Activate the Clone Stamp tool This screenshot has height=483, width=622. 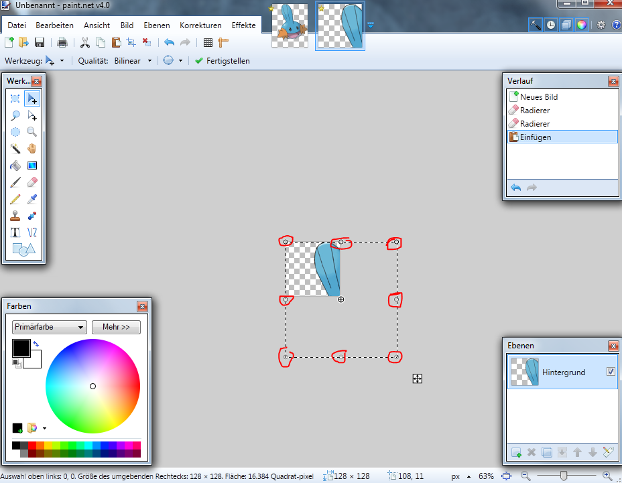click(x=15, y=216)
